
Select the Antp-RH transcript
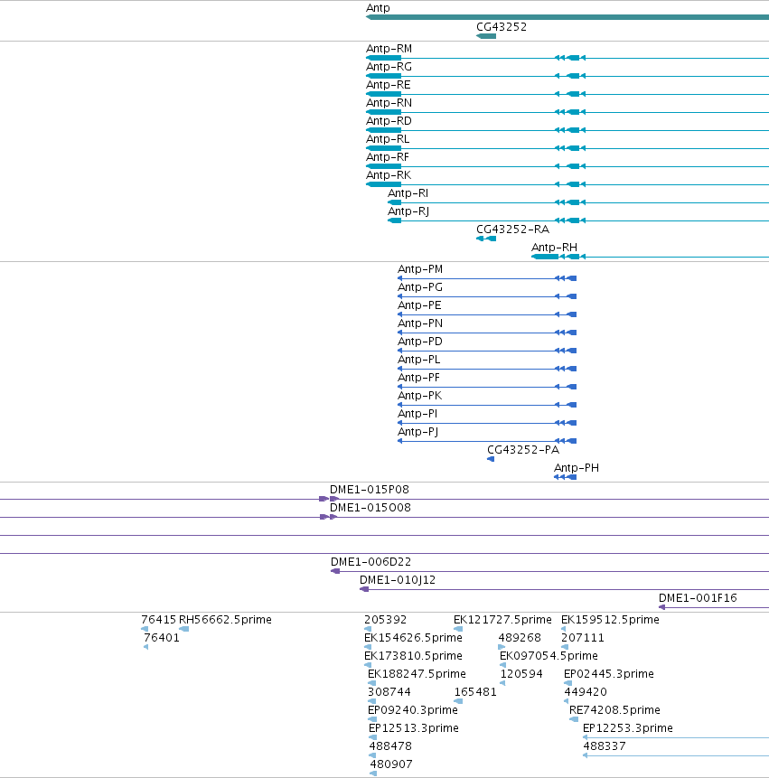coord(650,257)
